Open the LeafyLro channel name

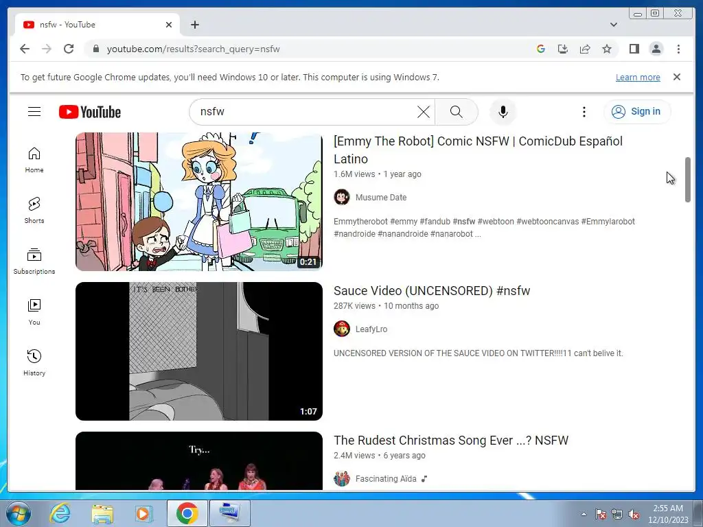point(371,329)
